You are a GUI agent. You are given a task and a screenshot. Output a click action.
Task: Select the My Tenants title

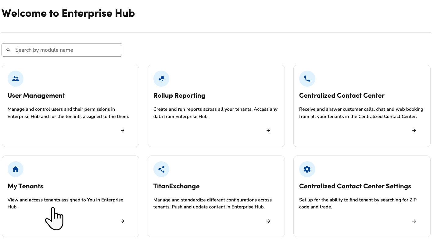25,186
